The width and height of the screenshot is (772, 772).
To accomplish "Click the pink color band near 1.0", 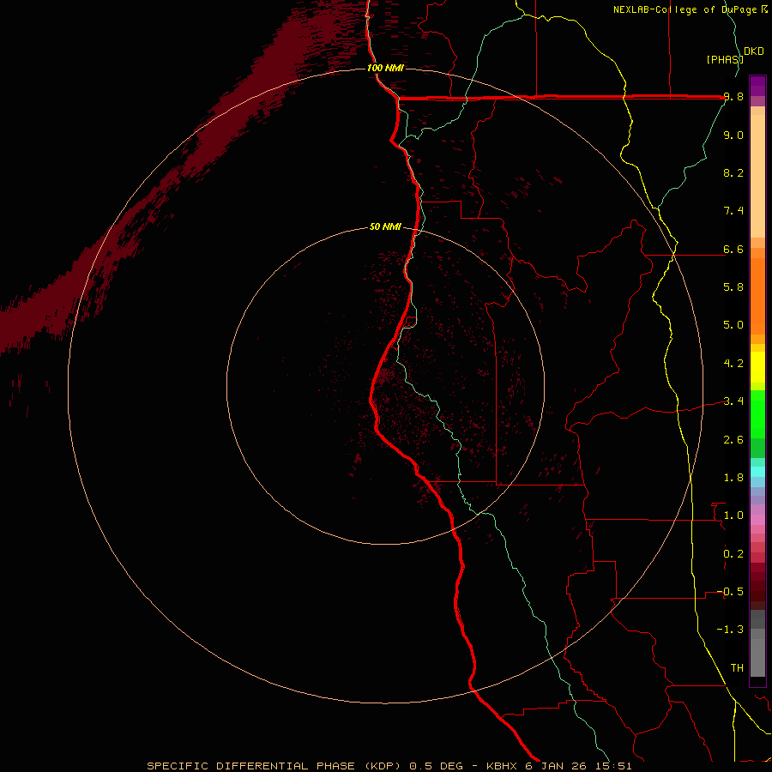I will pyautogui.click(x=757, y=520).
